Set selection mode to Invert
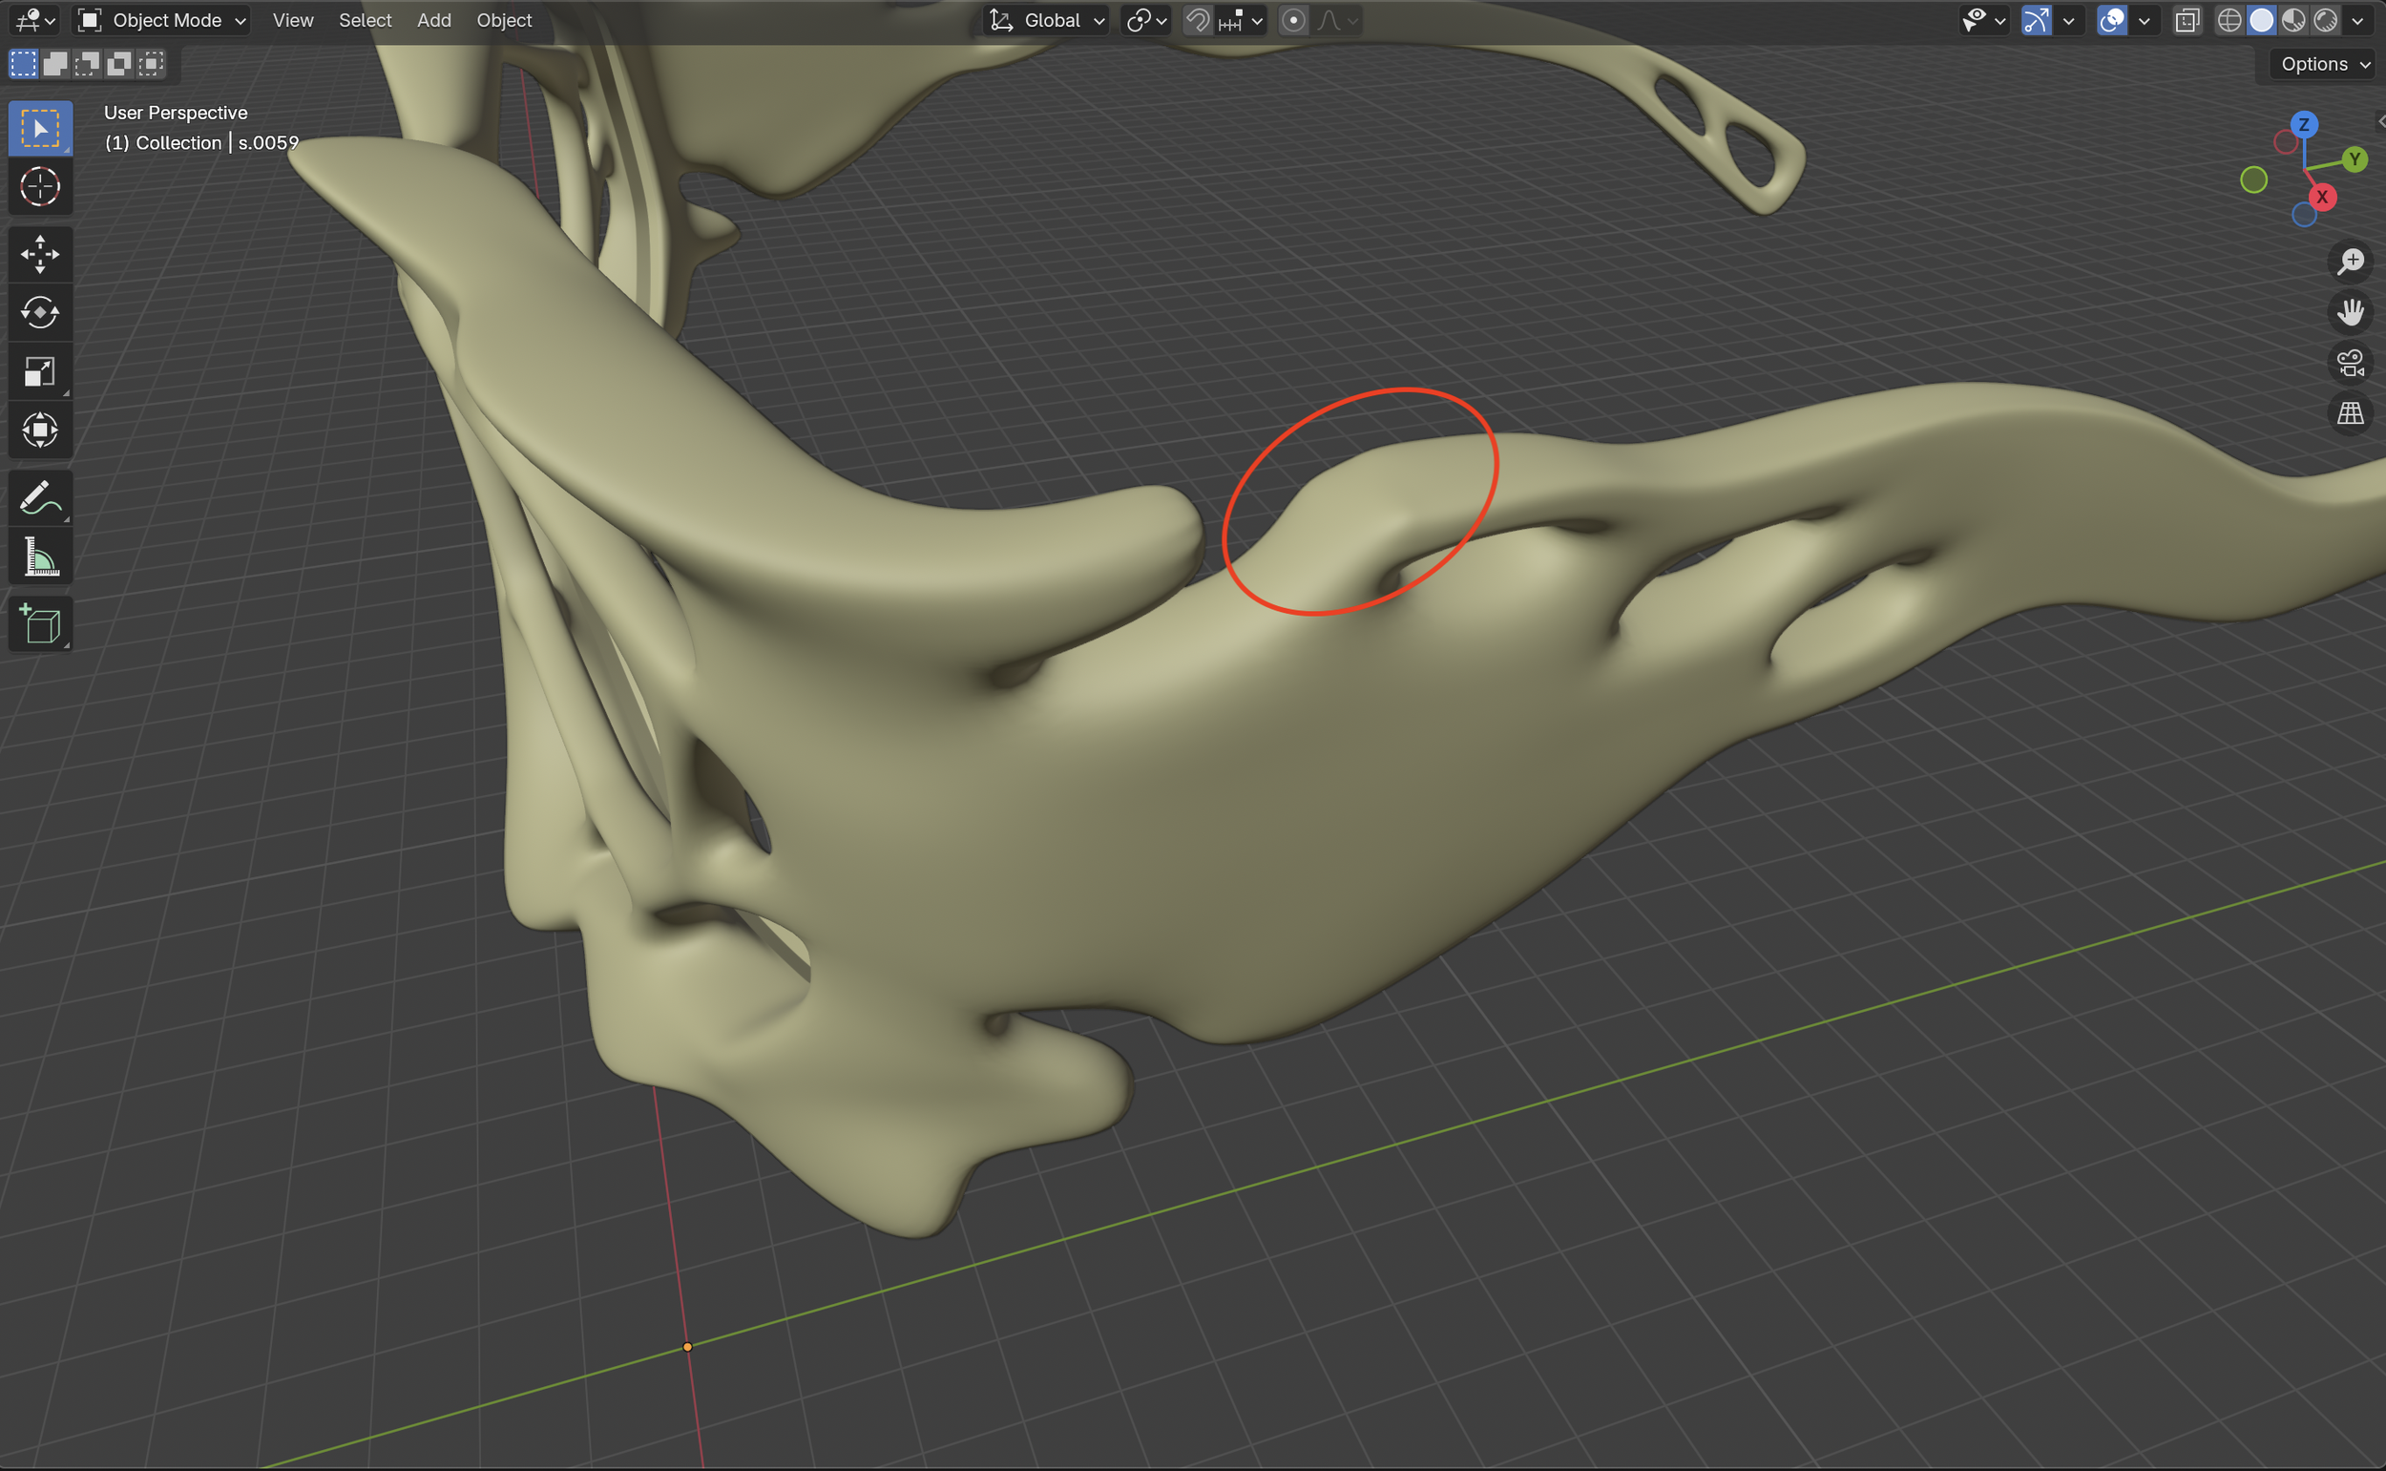 pos(119,64)
